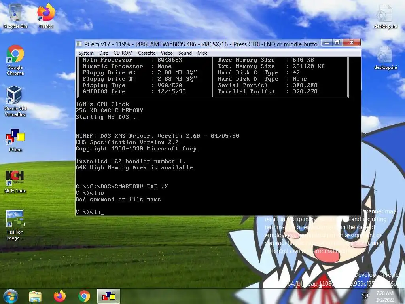Click the 'Parallel Port(s)' row
405x304 pixels.
[268, 91]
